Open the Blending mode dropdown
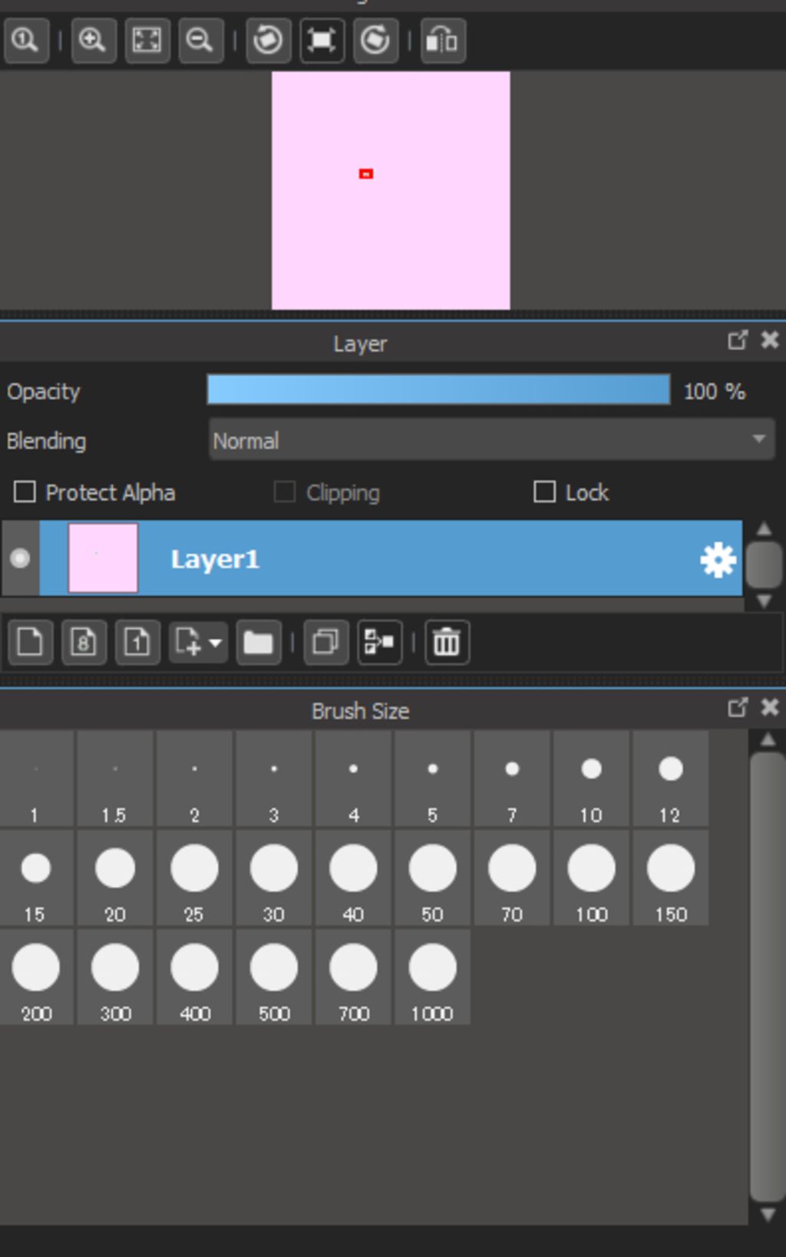 pos(491,440)
